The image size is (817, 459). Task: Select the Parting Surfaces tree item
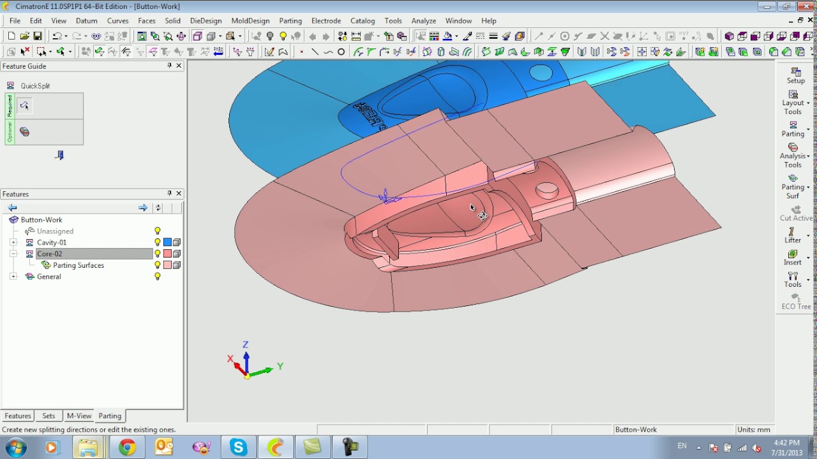point(79,265)
